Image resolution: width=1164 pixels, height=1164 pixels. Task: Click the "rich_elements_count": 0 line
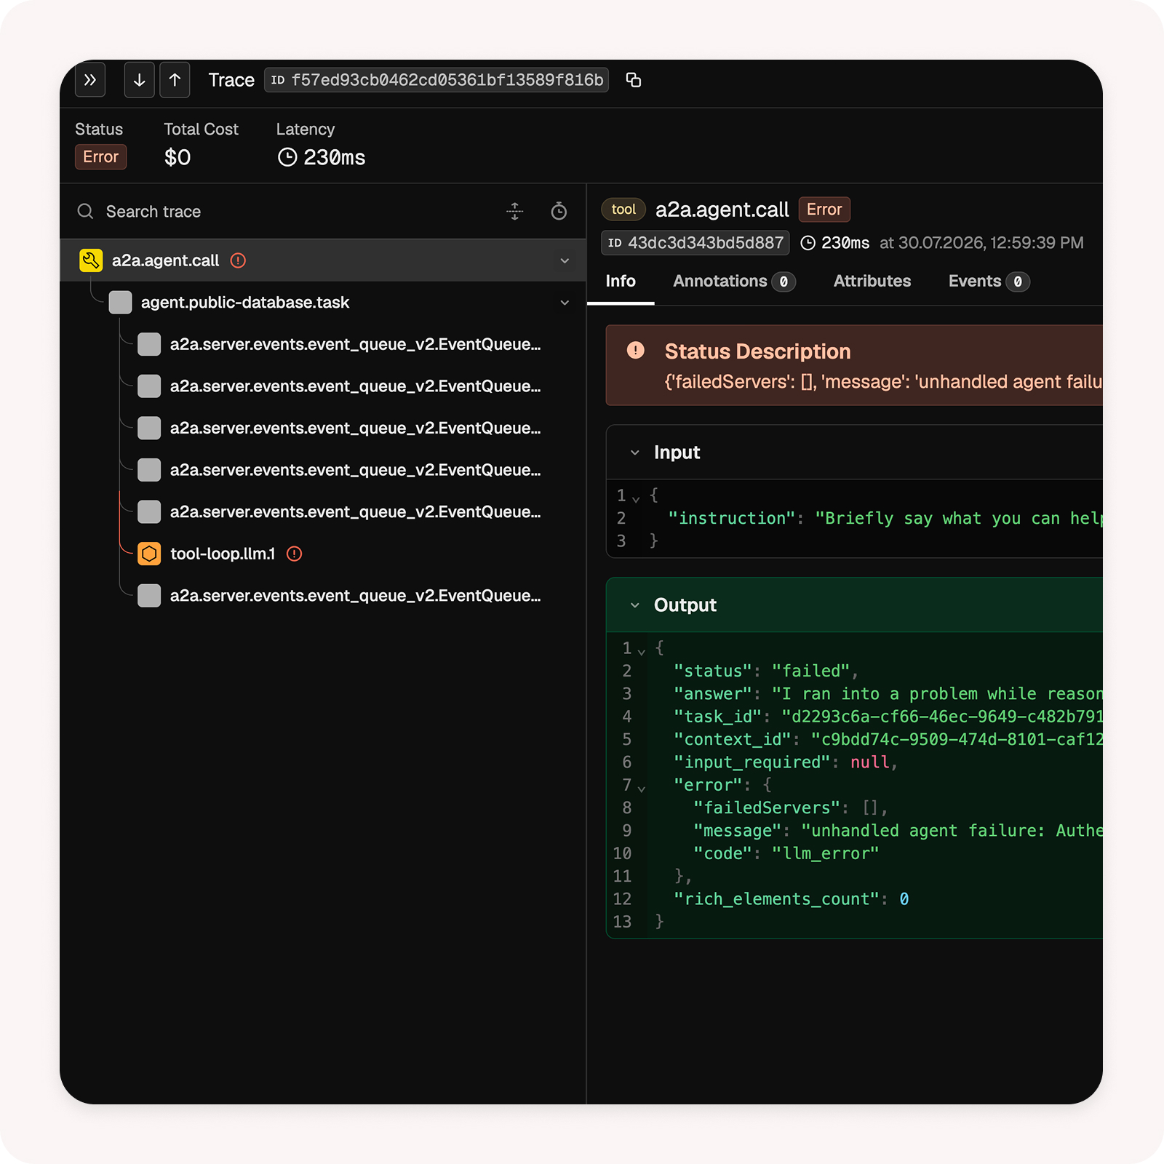(x=791, y=899)
